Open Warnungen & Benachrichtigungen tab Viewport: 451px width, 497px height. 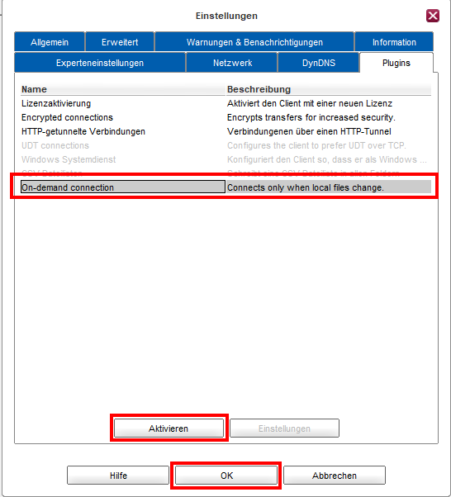click(254, 42)
